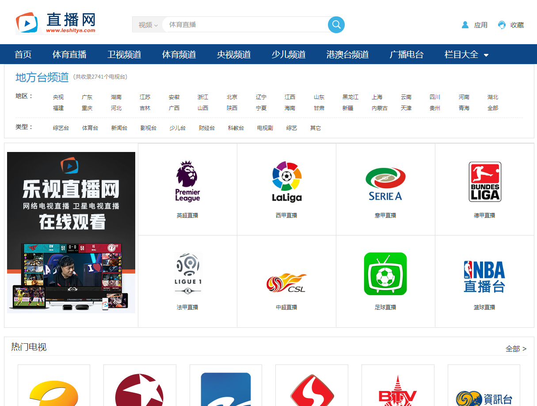Click the 德甲直播 link
This screenshot has height=406, width=537.
[x=484, y=215]
